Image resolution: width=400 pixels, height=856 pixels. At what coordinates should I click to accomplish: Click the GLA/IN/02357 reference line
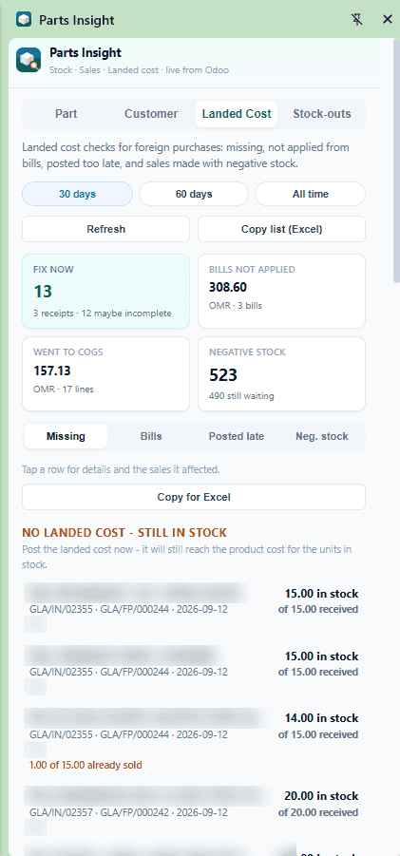coord(129,812)
